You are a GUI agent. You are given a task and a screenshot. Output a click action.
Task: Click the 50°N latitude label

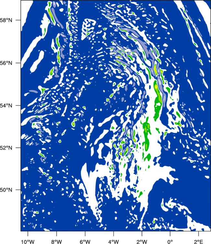click(x=6, y=190)
